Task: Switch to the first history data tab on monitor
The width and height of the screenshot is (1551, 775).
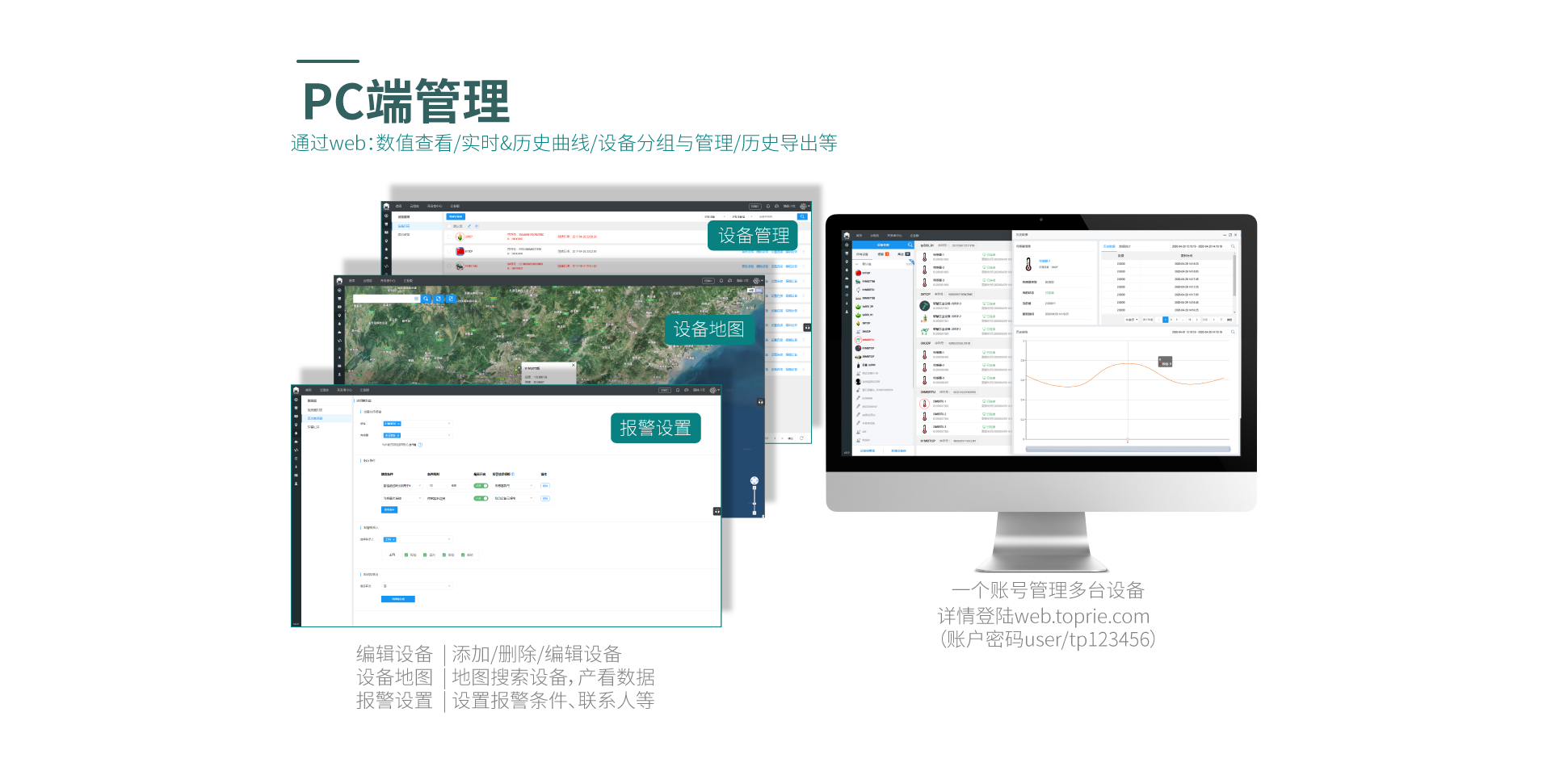Action: click(x=1108, y=246)
